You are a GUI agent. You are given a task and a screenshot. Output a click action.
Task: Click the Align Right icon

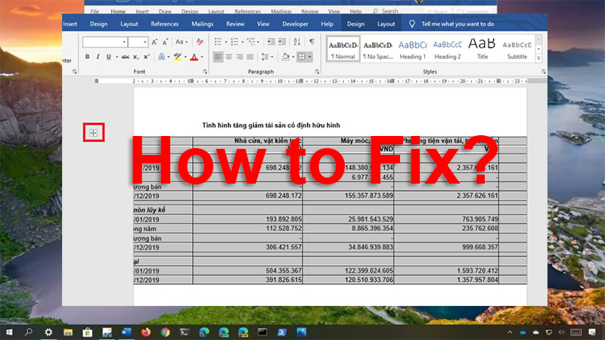(x=239, y=57)
